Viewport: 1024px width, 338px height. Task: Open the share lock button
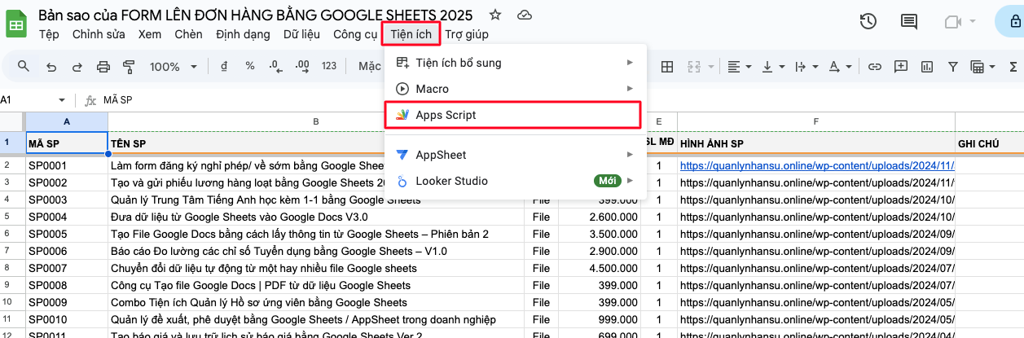tap(1015, 22)
